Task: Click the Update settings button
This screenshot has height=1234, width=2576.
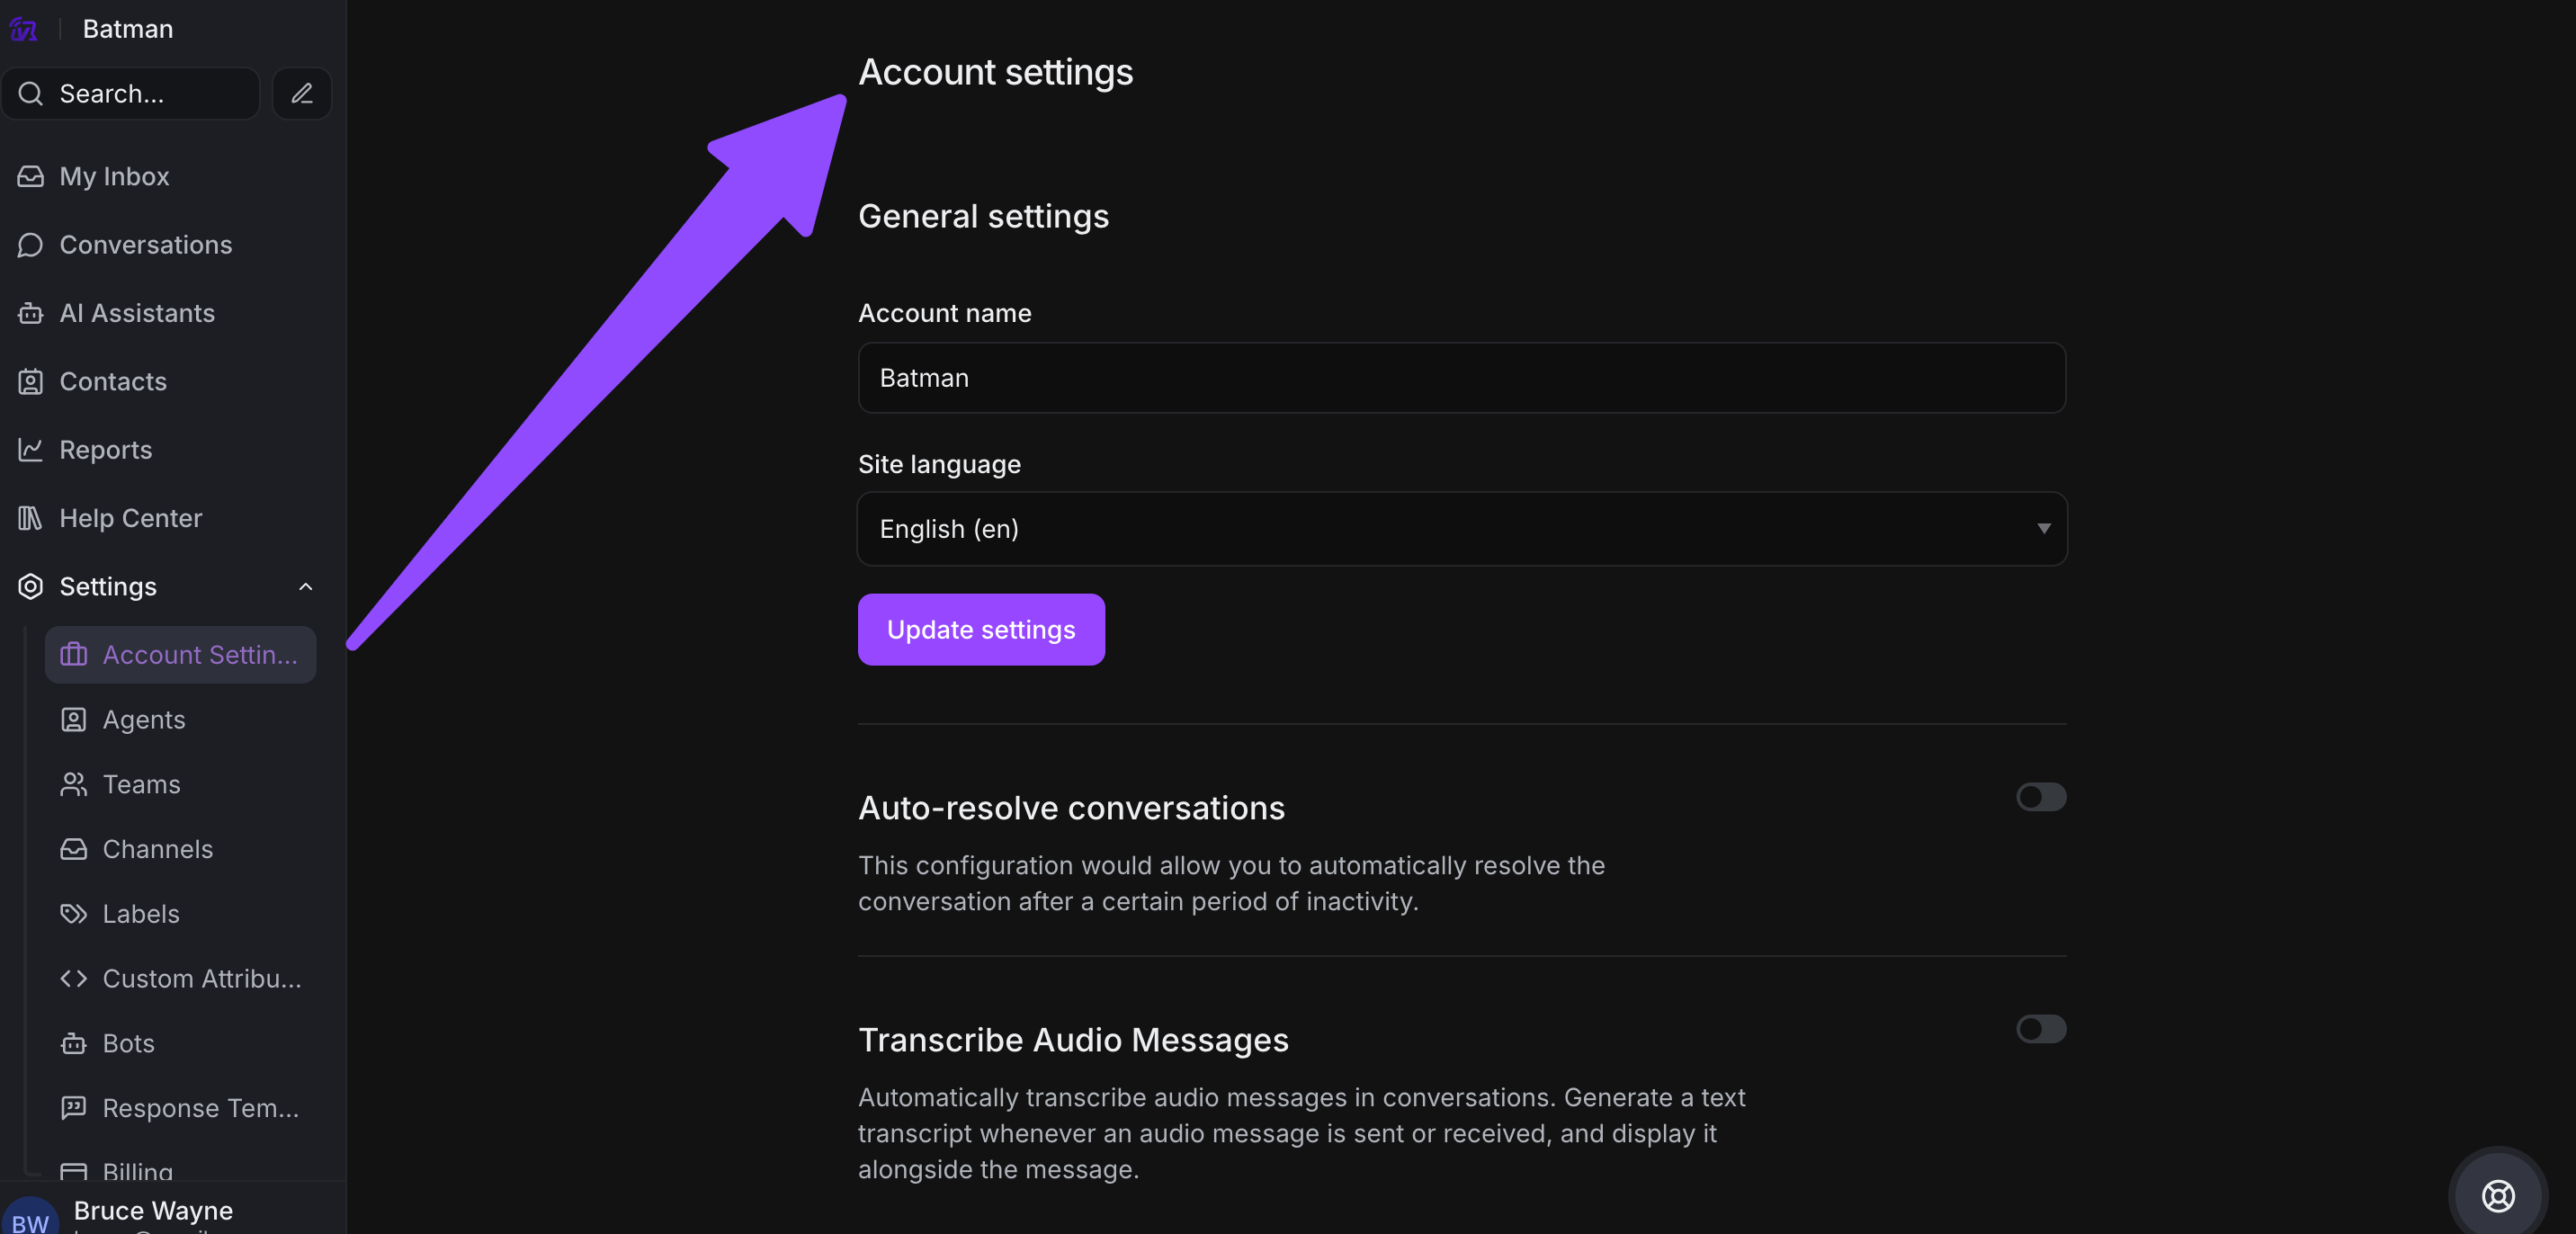Action: [980, 630]
